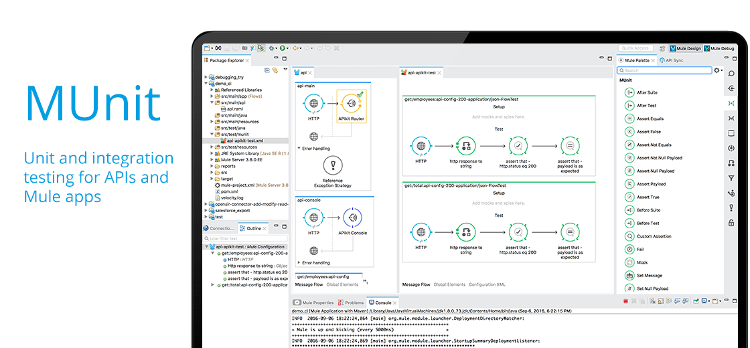Expand the debugging_try project

point(206,77)
